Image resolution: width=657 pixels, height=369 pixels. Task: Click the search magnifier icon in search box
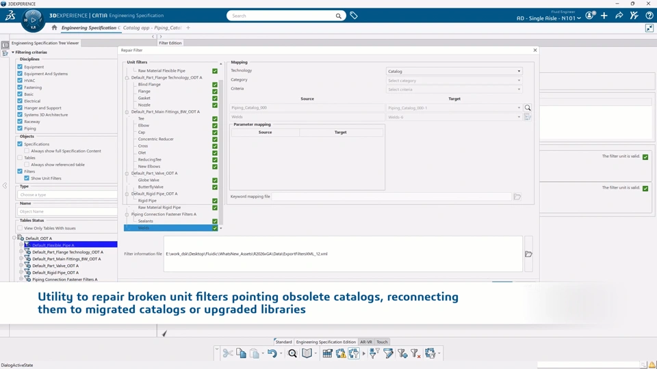click(338, 16)
